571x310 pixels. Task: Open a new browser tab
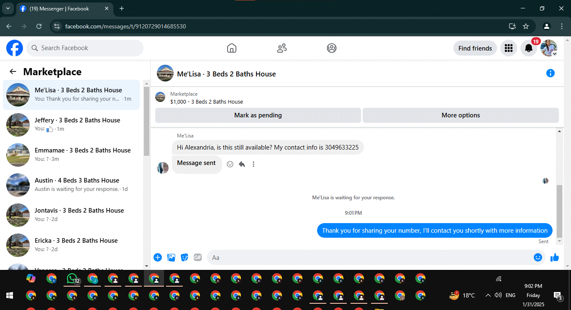pyautogui.click(x=122, y=8)
